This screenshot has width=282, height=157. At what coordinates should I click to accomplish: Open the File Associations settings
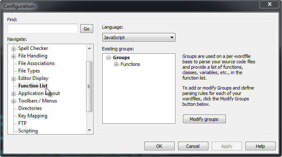(x=36, y=63)
